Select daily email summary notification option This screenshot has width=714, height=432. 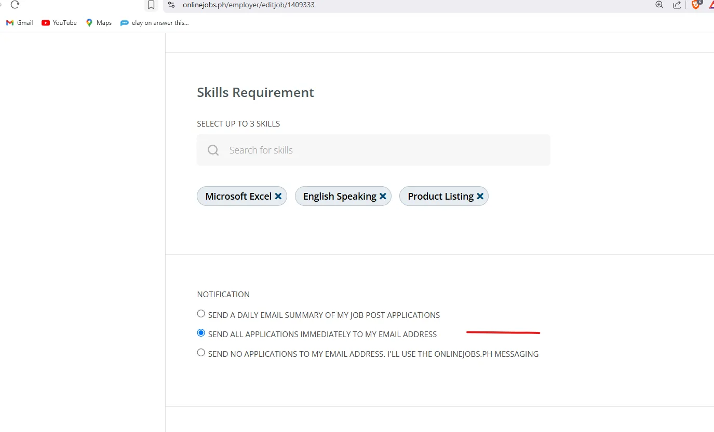pyautogui.click(x=201, y=314)
